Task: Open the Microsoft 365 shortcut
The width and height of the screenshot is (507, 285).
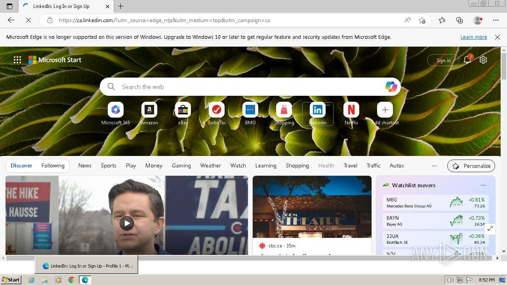Action: pyautogui.click(x=116, y=114)
